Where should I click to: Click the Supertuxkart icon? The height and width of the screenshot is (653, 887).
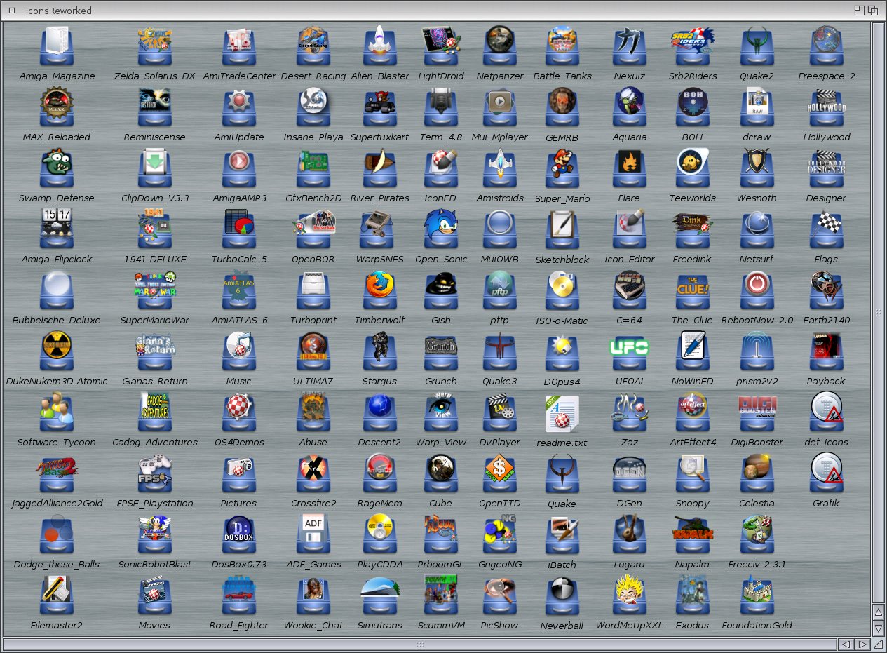pyautogui.click(x=379, y=108)
